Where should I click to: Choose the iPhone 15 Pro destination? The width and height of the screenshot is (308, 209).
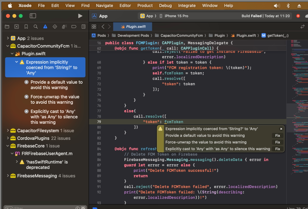point(174,16)
